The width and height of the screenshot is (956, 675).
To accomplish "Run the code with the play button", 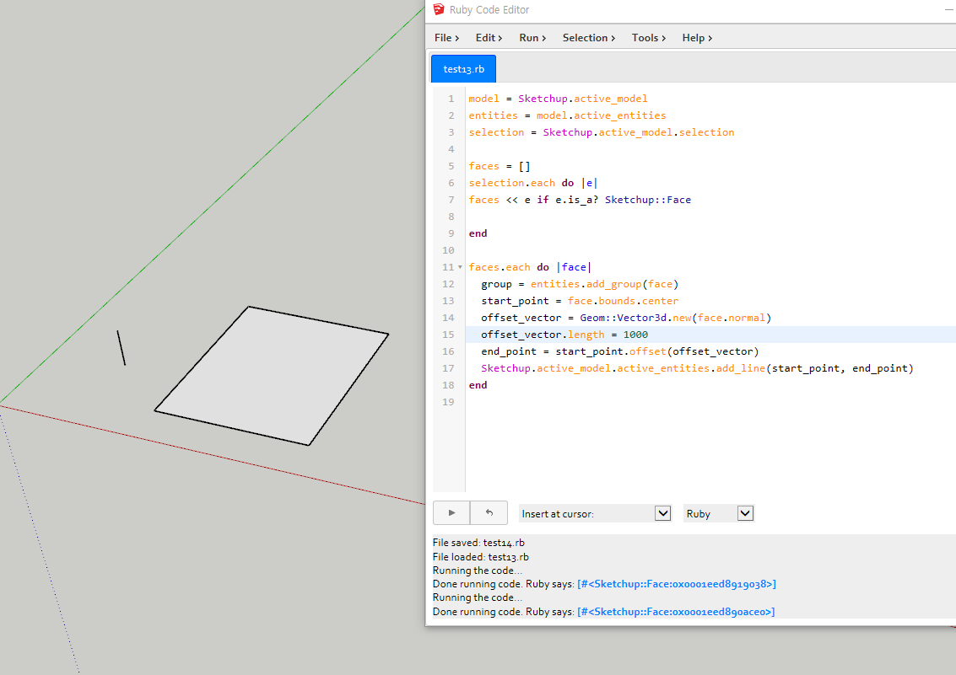I will 451,512.
